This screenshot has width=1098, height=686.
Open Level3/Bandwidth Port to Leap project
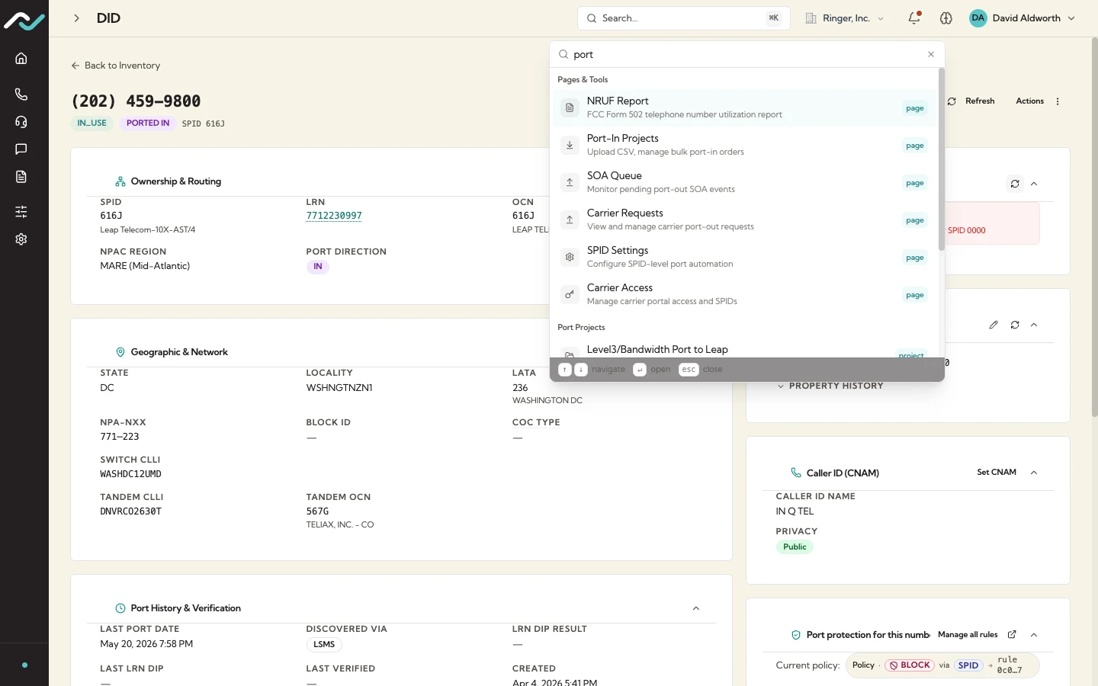pos(744,349)
